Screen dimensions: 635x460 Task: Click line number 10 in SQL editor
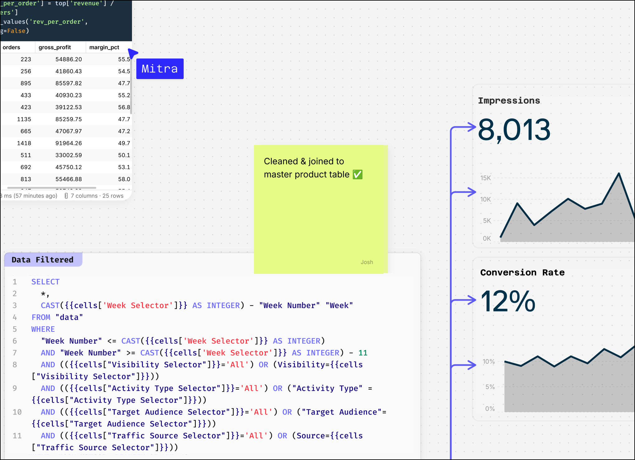(x=17, y=412)
